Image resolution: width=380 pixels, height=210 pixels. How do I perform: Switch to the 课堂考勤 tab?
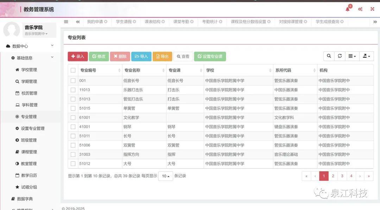click(x=181, y=21)
